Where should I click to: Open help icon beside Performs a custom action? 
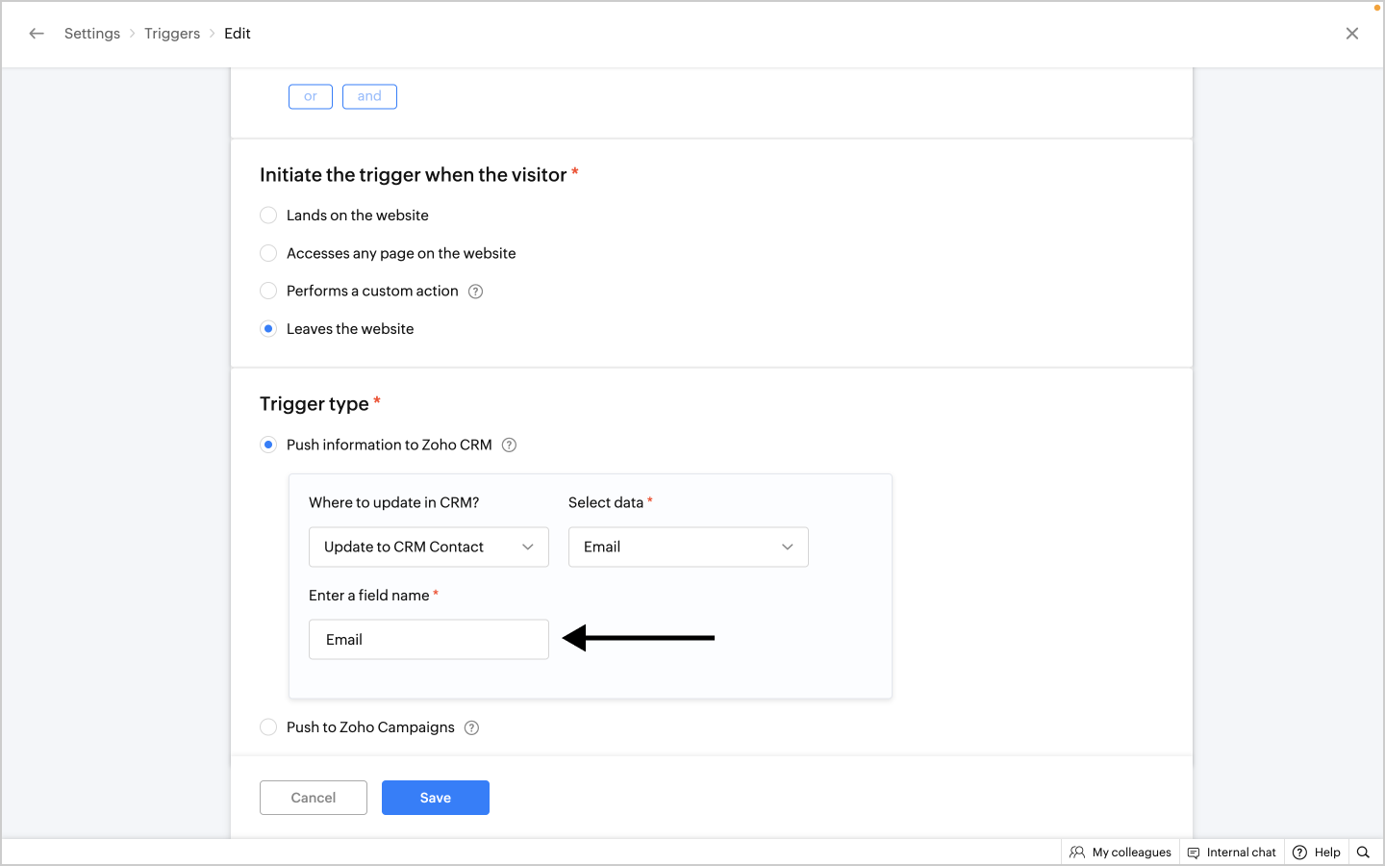tap(475, 292)
